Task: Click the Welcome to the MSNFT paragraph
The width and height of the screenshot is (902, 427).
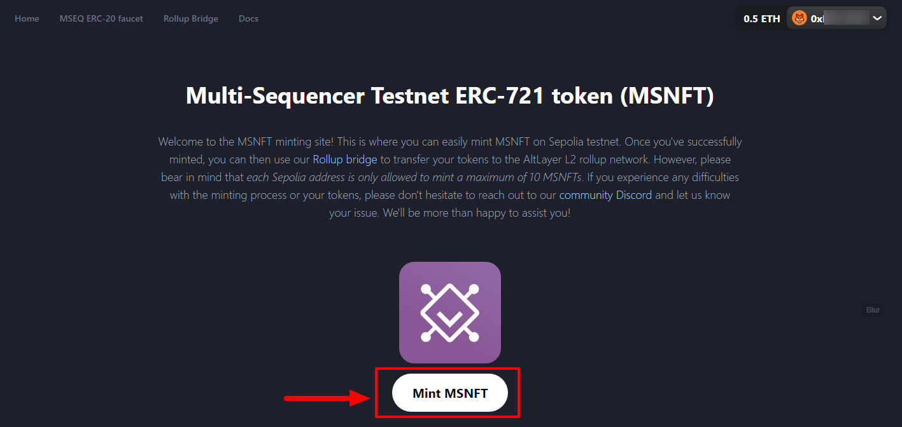Action: 450,177
